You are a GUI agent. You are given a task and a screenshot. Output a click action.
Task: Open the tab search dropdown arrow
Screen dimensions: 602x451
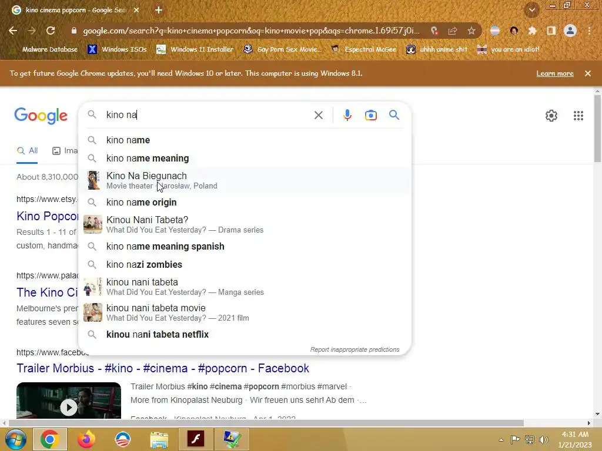[532, 10]
